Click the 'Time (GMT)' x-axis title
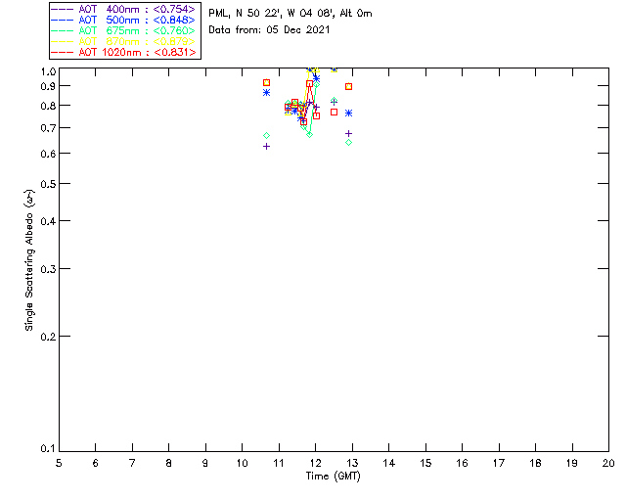 [333, 477]
